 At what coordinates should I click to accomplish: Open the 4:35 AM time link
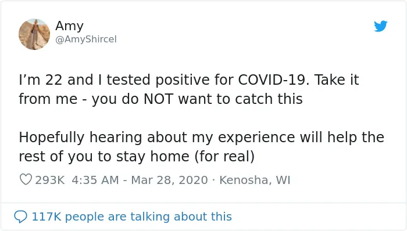pyautogui.click(x=95, y=180)
